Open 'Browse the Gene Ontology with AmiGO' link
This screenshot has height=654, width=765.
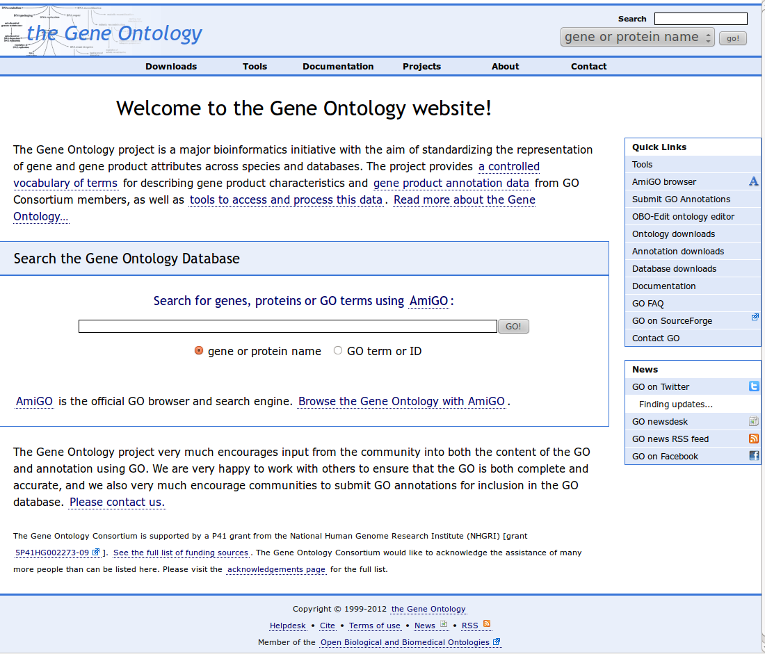pos(401,402)
